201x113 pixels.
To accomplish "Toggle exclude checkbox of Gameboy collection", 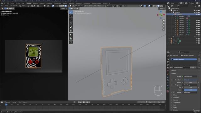I will pos(195,13).
